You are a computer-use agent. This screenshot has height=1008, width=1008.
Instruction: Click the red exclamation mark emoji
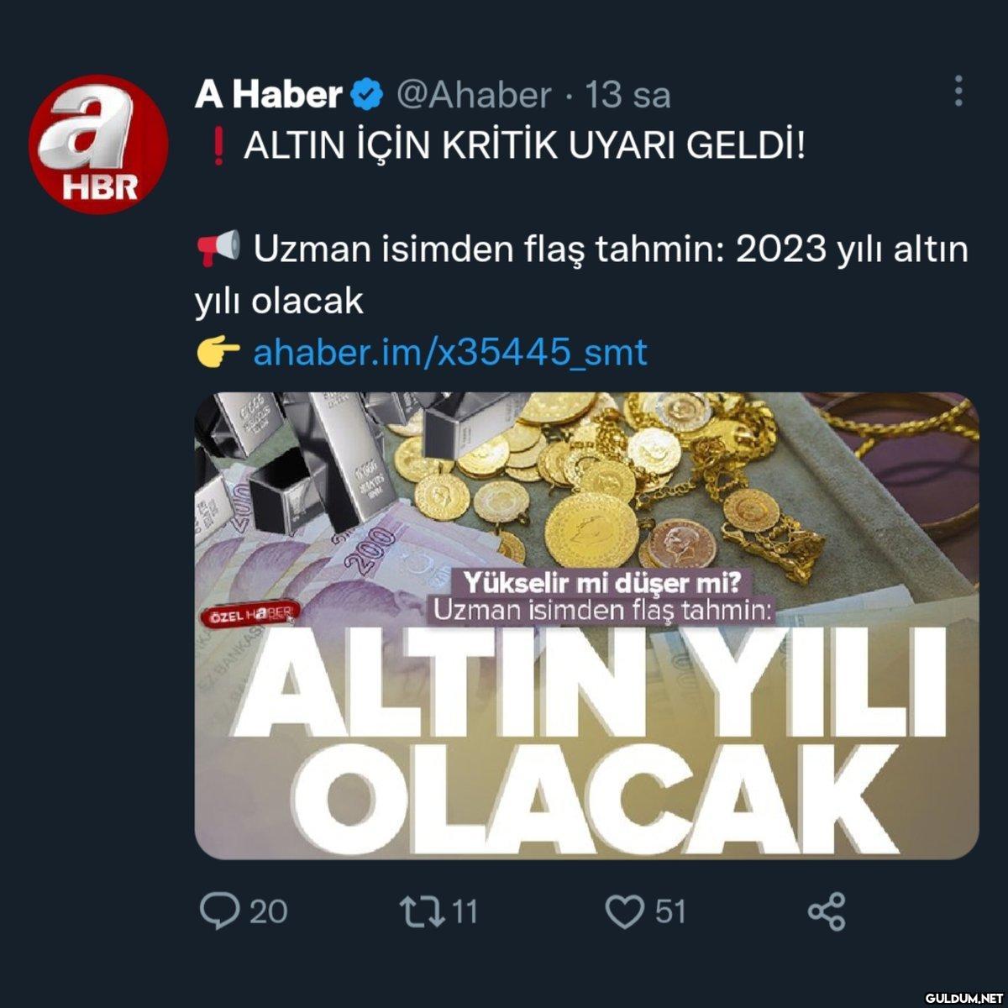(218, 148)
